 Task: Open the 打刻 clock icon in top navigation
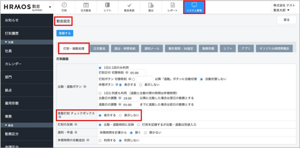click(x=64, y=5)
